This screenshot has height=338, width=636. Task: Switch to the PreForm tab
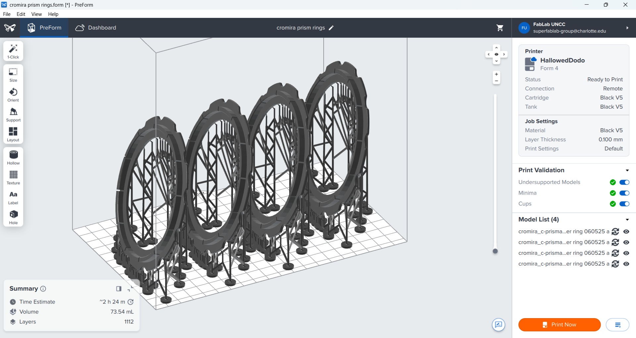coord(44,28)
